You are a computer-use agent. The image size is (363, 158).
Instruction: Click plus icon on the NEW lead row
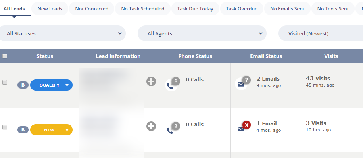click(151, 127)
